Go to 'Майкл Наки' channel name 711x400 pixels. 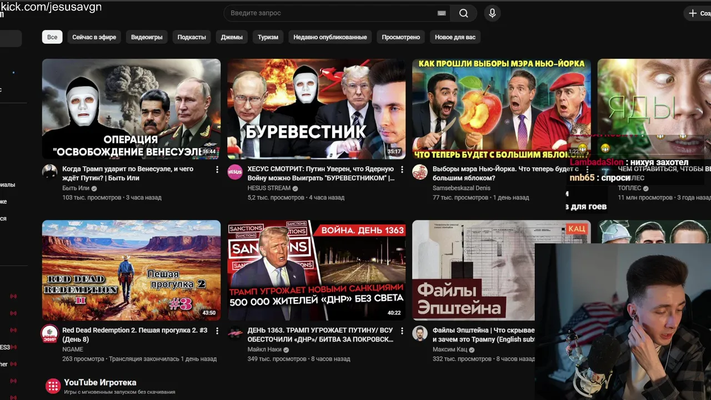click(x=264, y=349)
